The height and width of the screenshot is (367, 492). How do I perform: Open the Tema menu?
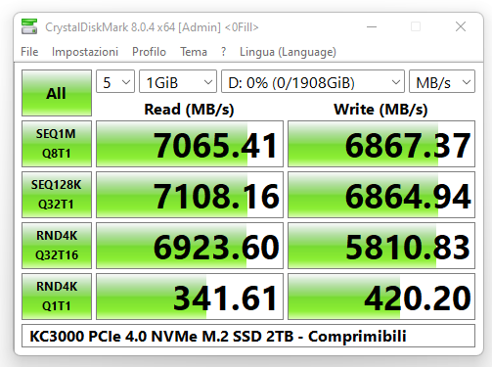194,52
